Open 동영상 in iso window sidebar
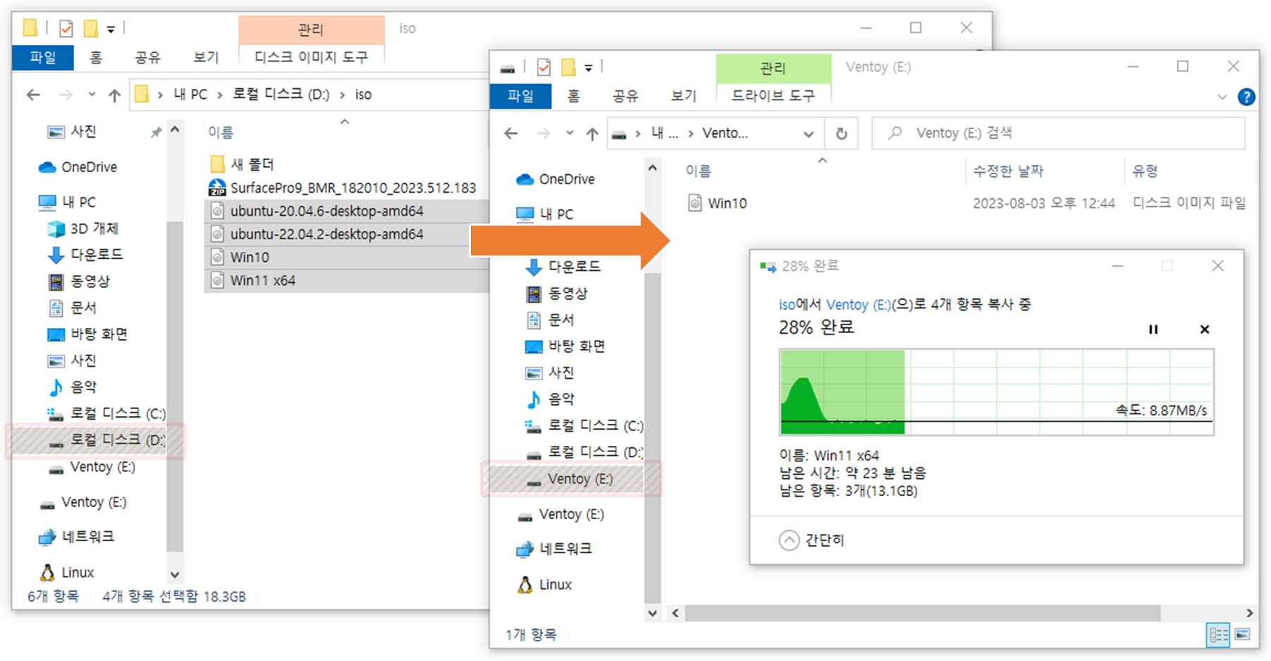Viewport: 1271px width, 661px height. pos(78,281)
